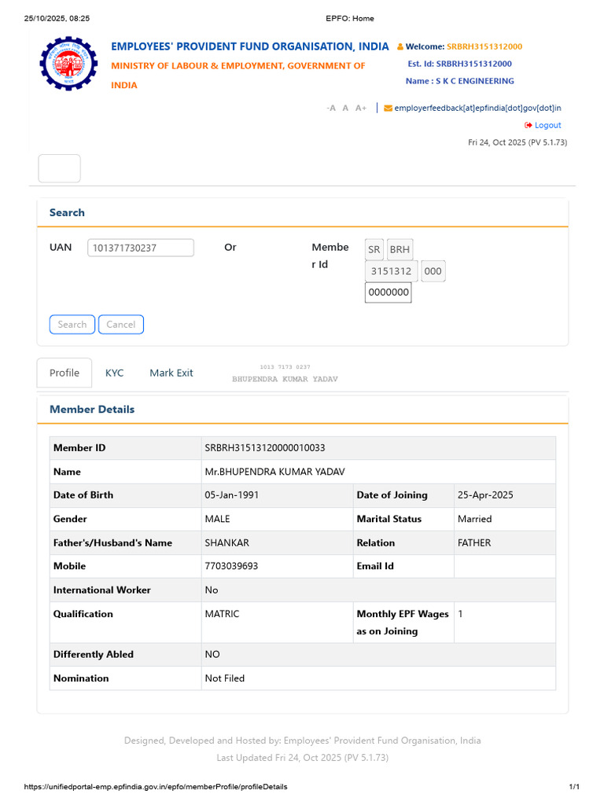This screenshot has height=805, width=604.
Task: Switch to the KYC tab
Action: (115, 373)
